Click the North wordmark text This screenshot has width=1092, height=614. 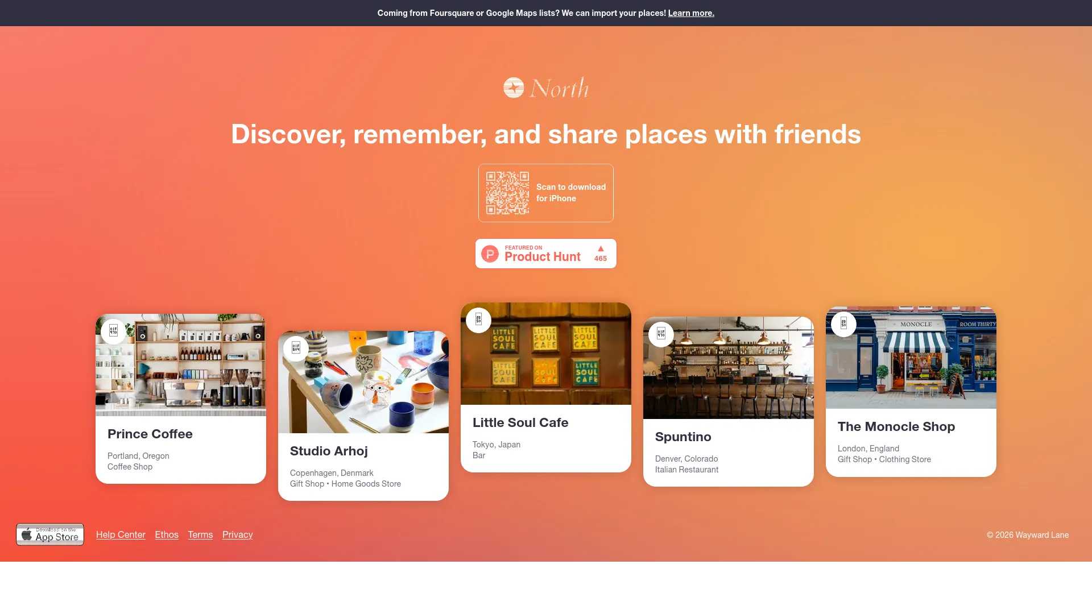coord(559,88)
